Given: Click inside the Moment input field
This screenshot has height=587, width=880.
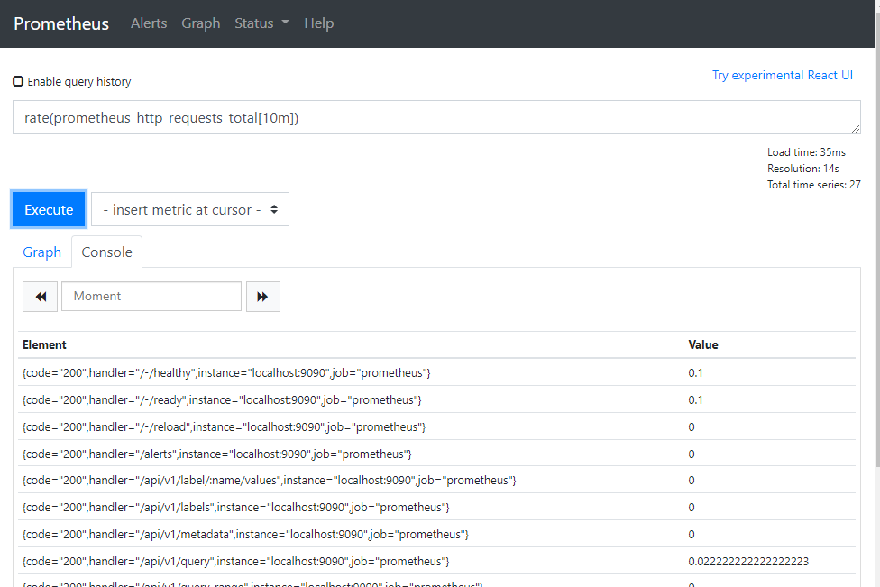Looking at the screenshot, I should [x=151, y=297].
